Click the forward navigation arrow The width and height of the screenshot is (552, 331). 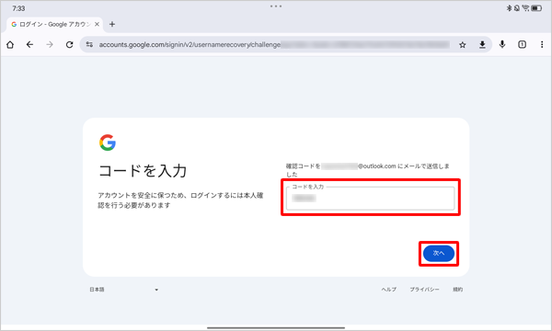click(x=50, y=45)
